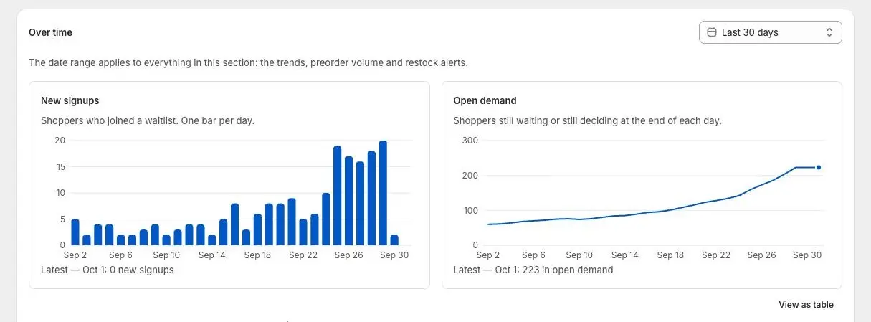Click 'Shoppers still waiting or still deciding' description
Image resolution: width=871 pixels, height=322 pixels.
[x=588, y=120]
